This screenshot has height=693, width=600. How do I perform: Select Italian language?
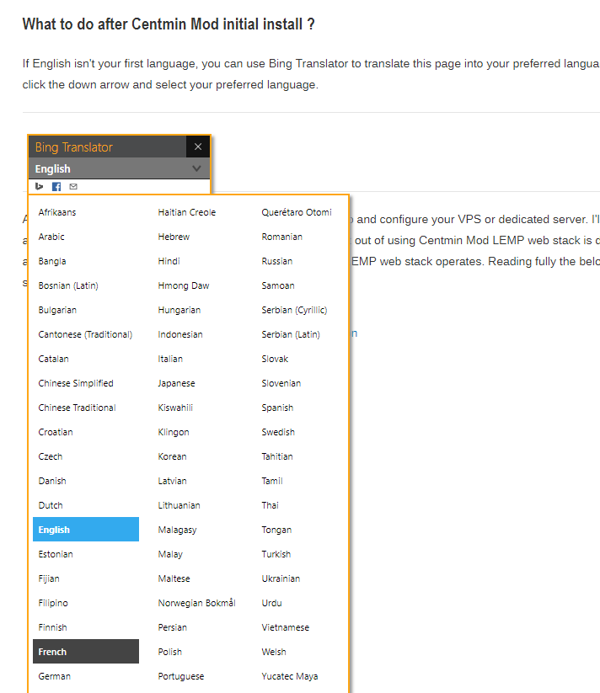tap(170, 359)
